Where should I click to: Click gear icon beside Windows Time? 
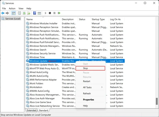click(28, 57)
